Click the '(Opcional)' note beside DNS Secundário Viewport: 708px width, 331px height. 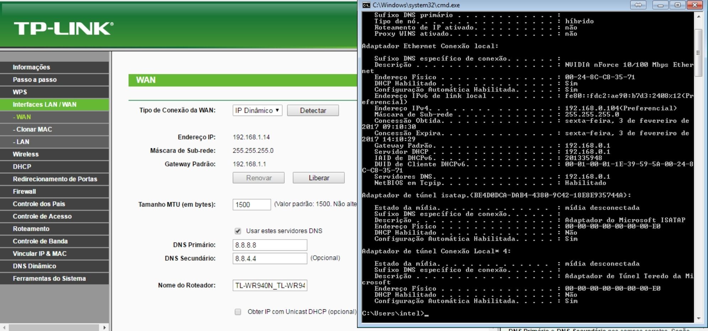pyautogui.click(x=325, y=258)
